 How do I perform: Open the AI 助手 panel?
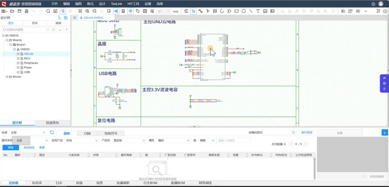pyautogui.click(x=384, y=83)
